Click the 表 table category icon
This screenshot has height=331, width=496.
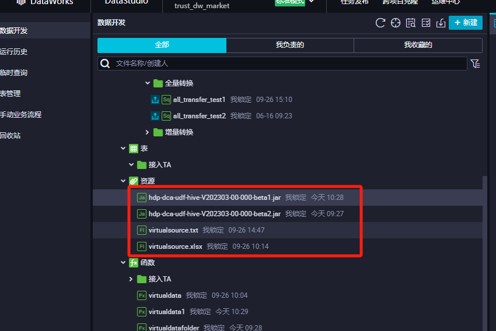coord(134,149)
